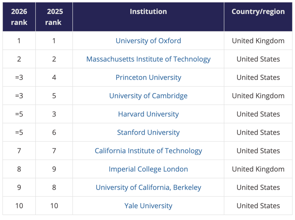Screen dimensions: 295x220
Task: Click the 2025 rank column header
Action: point(54,17)
